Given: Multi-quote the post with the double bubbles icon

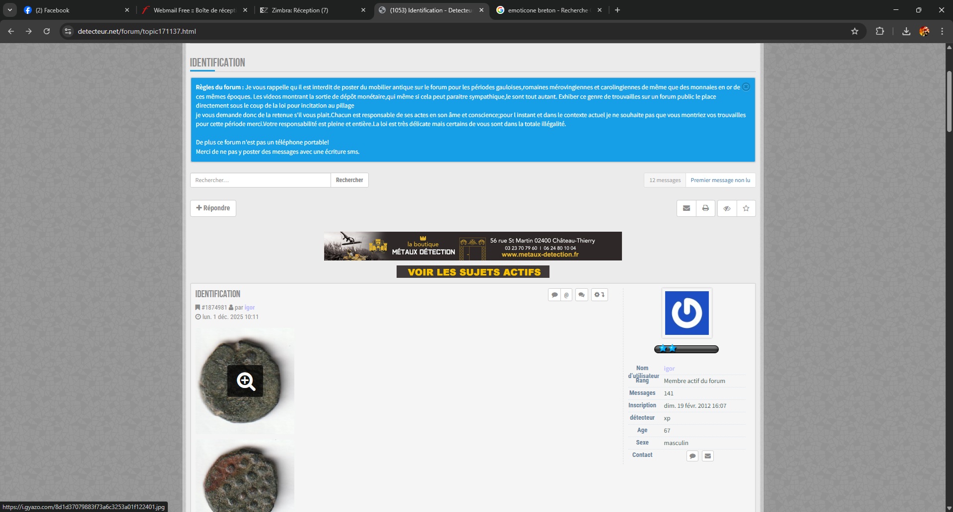Looking at the screenshot, I should (581, 295).
